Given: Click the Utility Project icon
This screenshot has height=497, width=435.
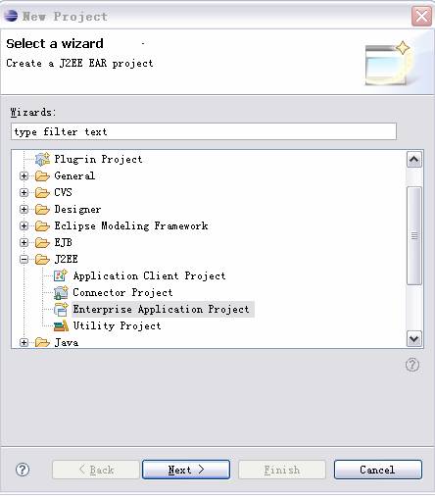Looking at the screenshot, I should [x=61, y=325].
